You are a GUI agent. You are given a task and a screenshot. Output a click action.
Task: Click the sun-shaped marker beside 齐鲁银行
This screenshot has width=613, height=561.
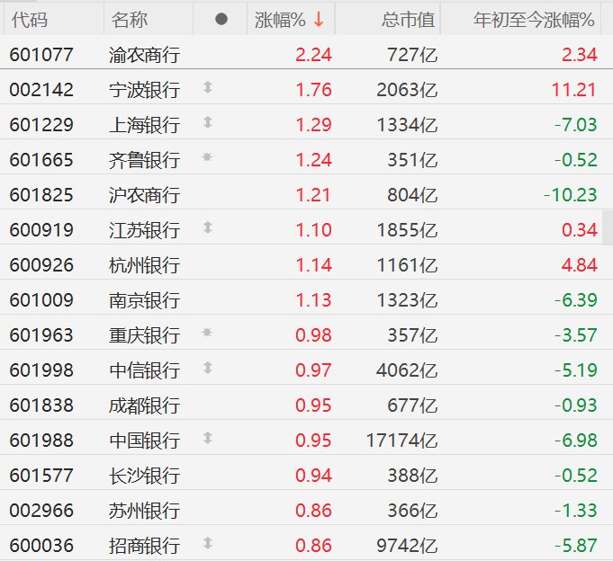tap(209, 158)
